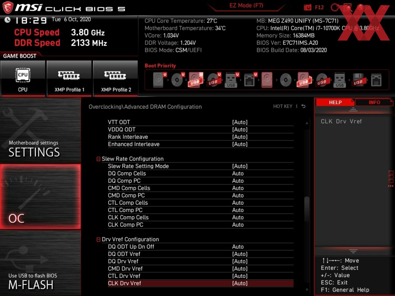Open the SETTINGS motherboard settings menu
395x296 pixels.
pos(40,131)
